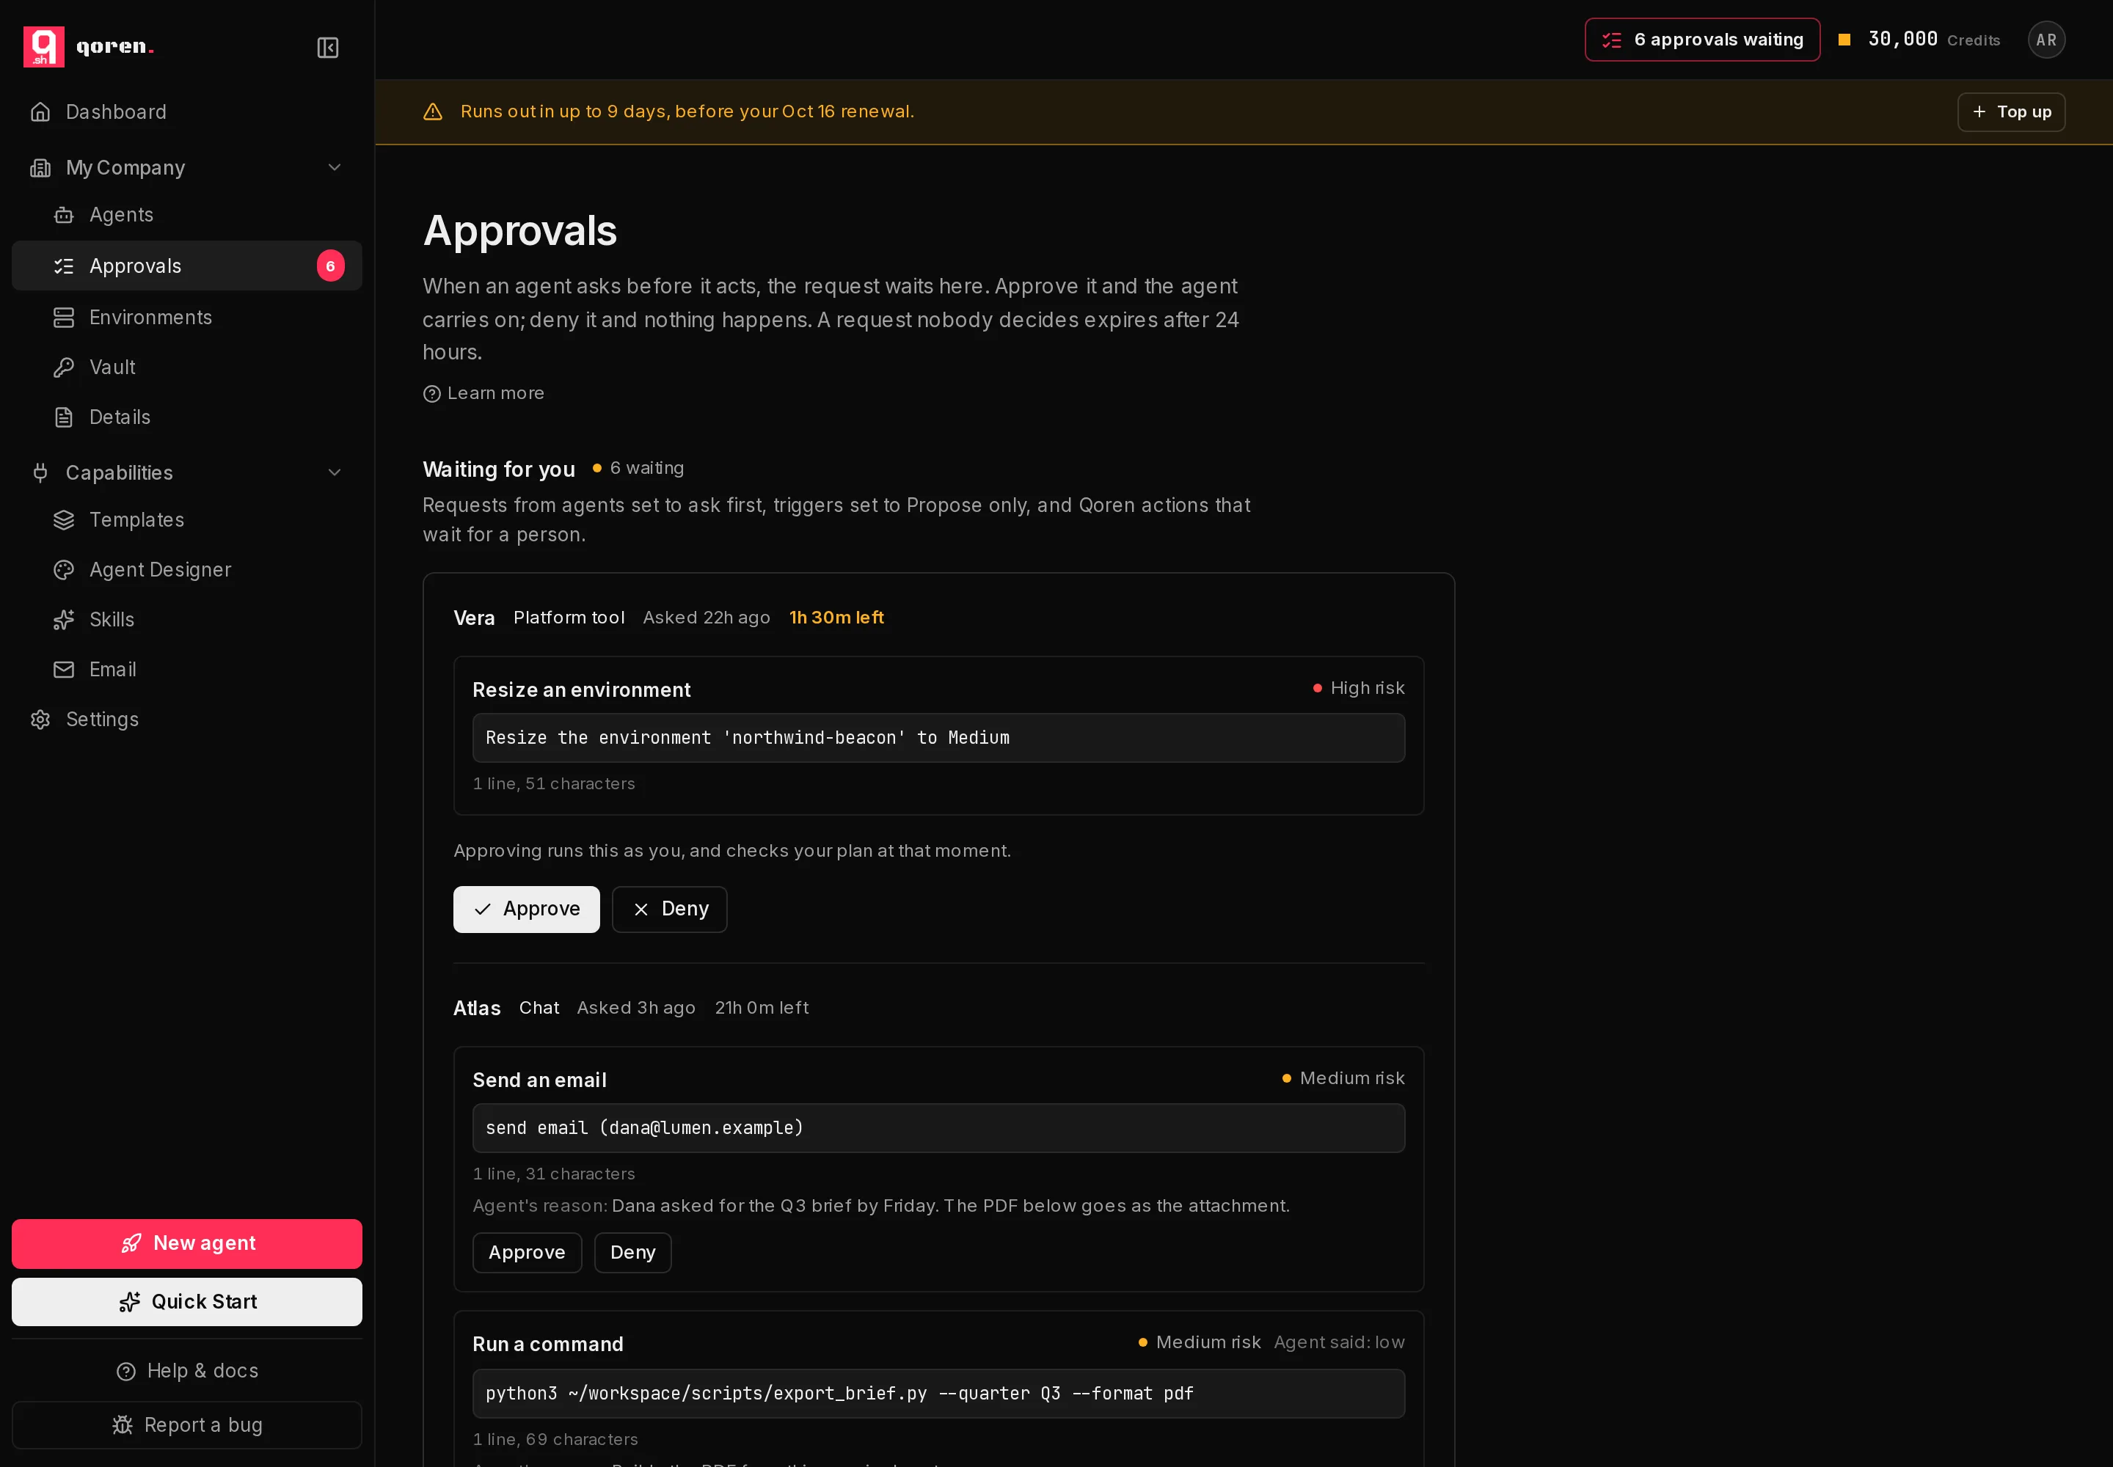This screenshot has width=2113, height=1467.
Task: Click the 'Medium risk' label on Send an email
Action: pos(1343,1078)
